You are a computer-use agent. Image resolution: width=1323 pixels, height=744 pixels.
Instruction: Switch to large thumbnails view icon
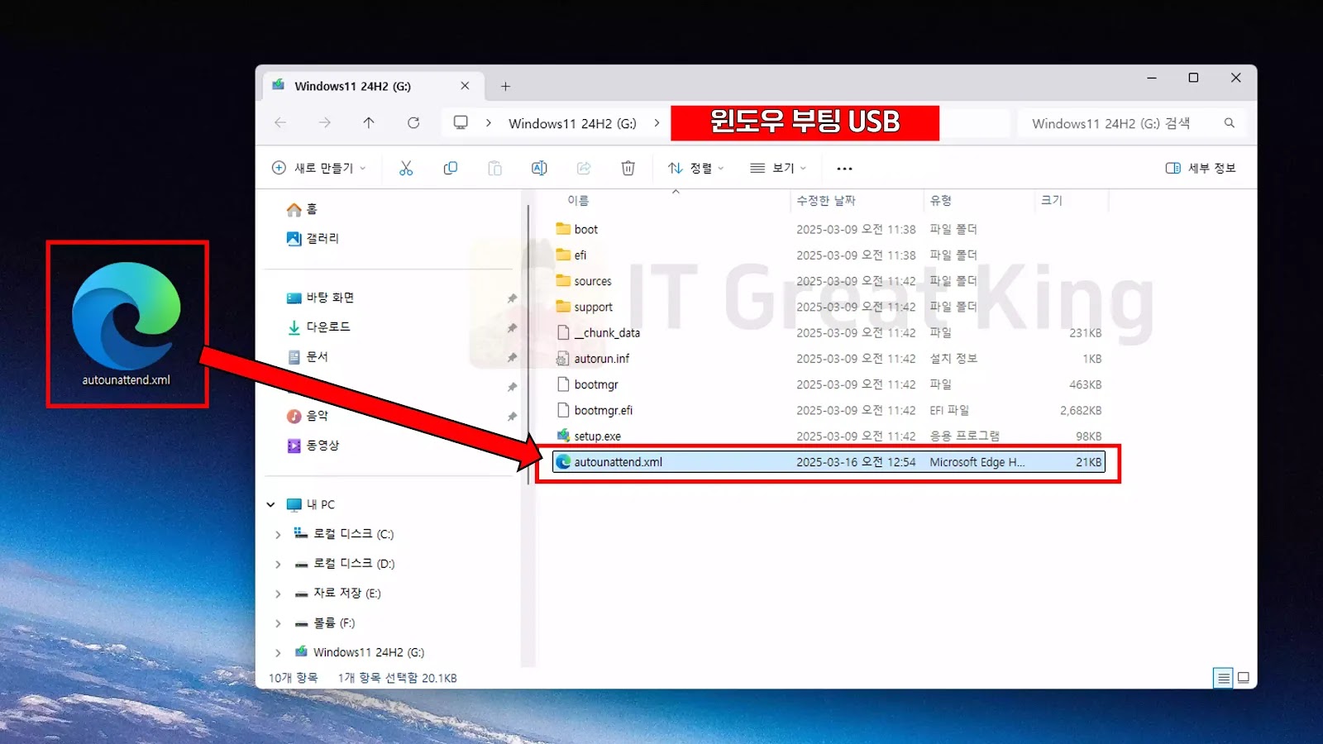tap(1243, 678)
